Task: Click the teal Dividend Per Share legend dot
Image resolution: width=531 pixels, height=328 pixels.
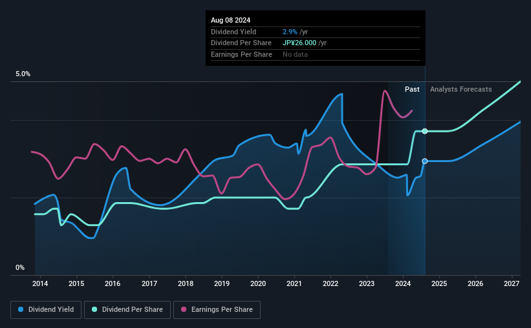Action: 94,309
